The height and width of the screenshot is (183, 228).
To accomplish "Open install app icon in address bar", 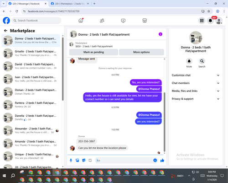I will pyautogui.click(x=203, y=11).
